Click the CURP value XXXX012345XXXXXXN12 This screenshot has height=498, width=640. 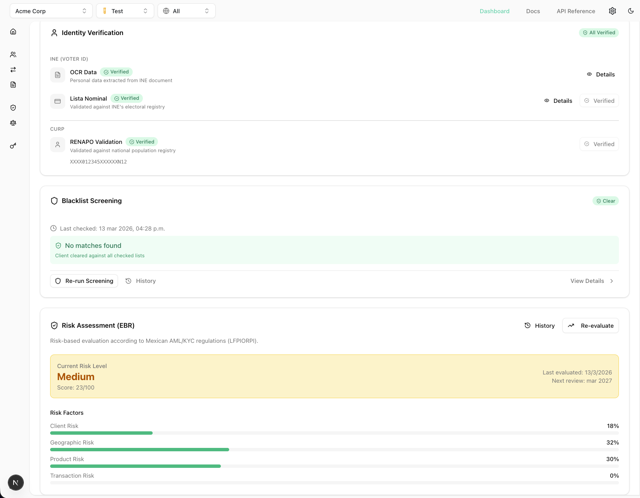tap(98, 162)
